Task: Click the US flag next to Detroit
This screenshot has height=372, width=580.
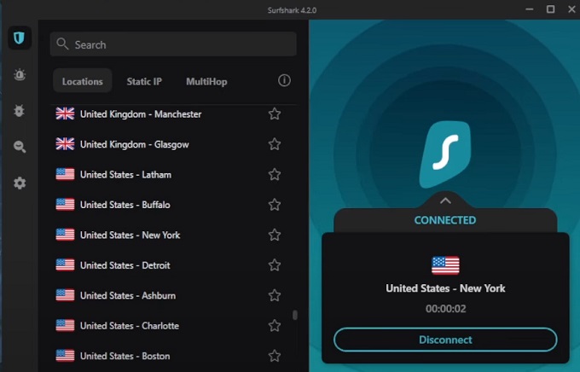Action: [65, 264]
